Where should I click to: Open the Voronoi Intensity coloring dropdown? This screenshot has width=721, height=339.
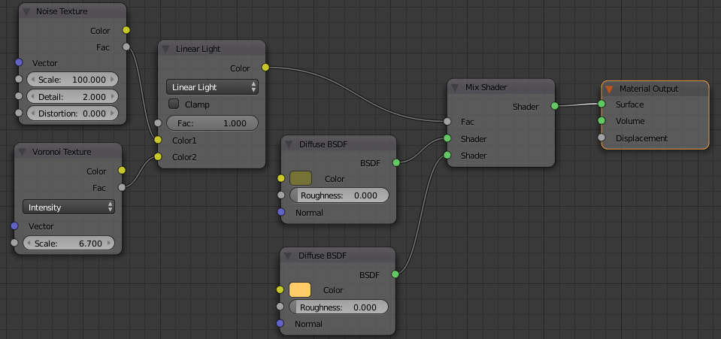(x=68, y=207)
